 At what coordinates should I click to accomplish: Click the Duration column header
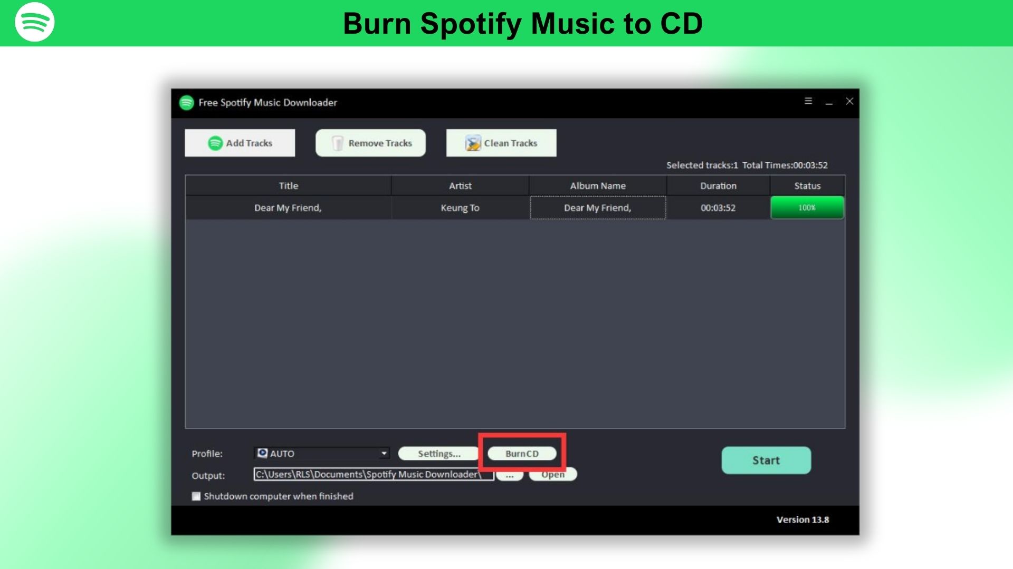[x=718, y=186]
